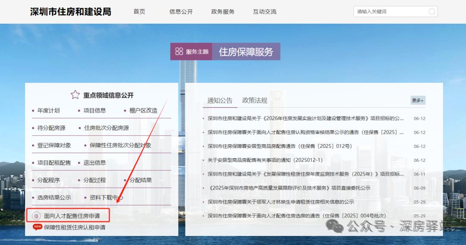Open 面向人才配售住房选房的通告 004号批次
The height and width of the screenshot is (245, 466).
coord(296,216)
